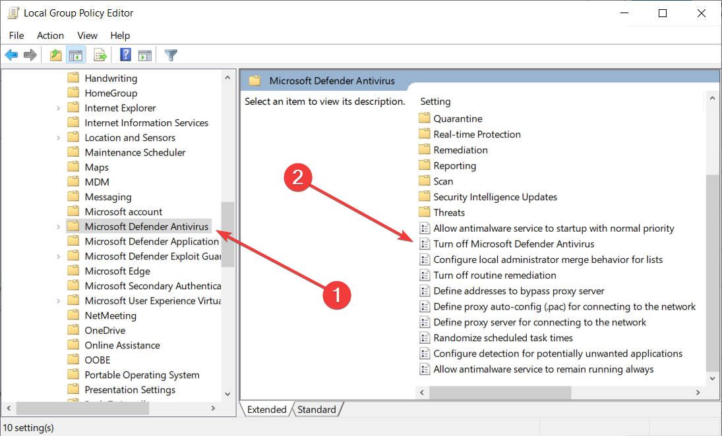Click the Scan folder icon
The image size is (722, 436).
click(425, 180)
